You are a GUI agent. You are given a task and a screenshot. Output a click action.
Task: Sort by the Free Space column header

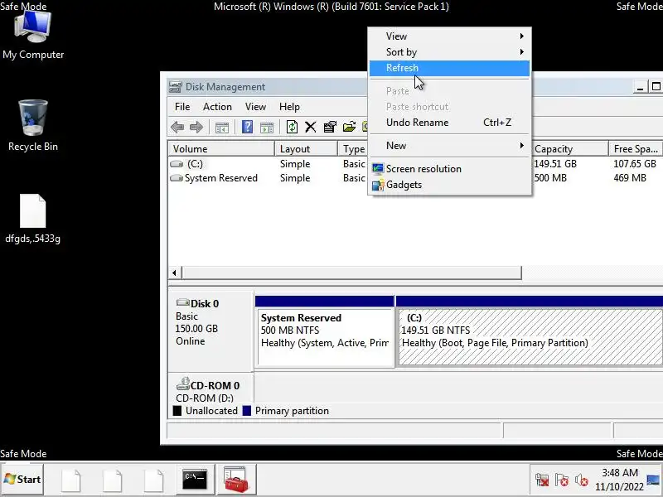point(636,149)
